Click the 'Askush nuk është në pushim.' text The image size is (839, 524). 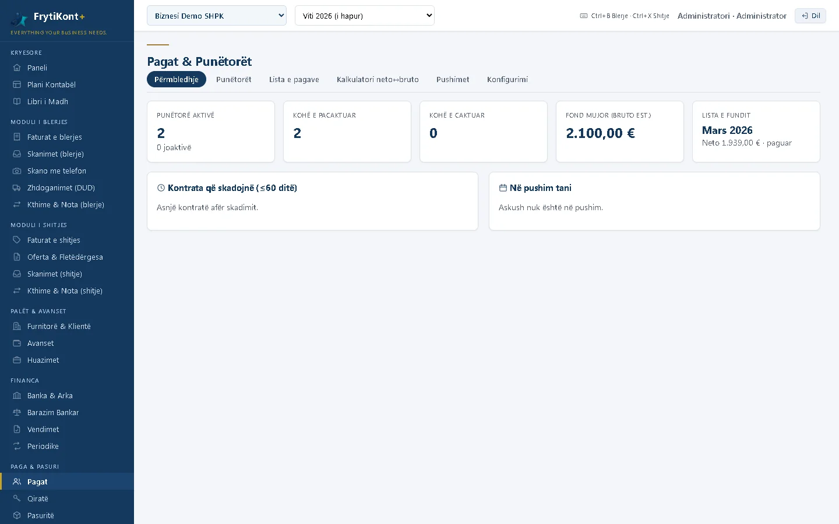tap(551, 207)
